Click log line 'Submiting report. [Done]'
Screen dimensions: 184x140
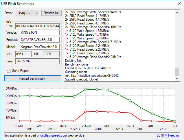(82, 79)
